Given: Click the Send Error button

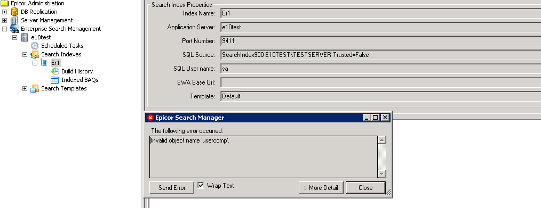Looking at the screenshot, I should pos(172,188).
